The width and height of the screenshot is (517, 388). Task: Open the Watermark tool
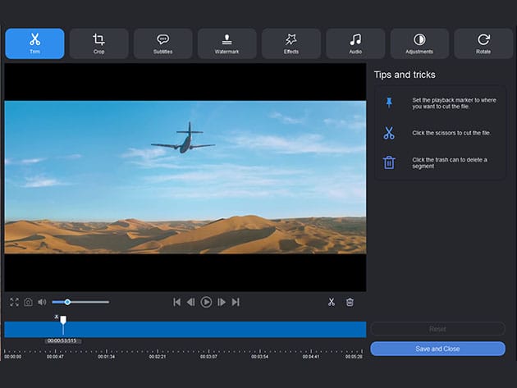point(226,43)
